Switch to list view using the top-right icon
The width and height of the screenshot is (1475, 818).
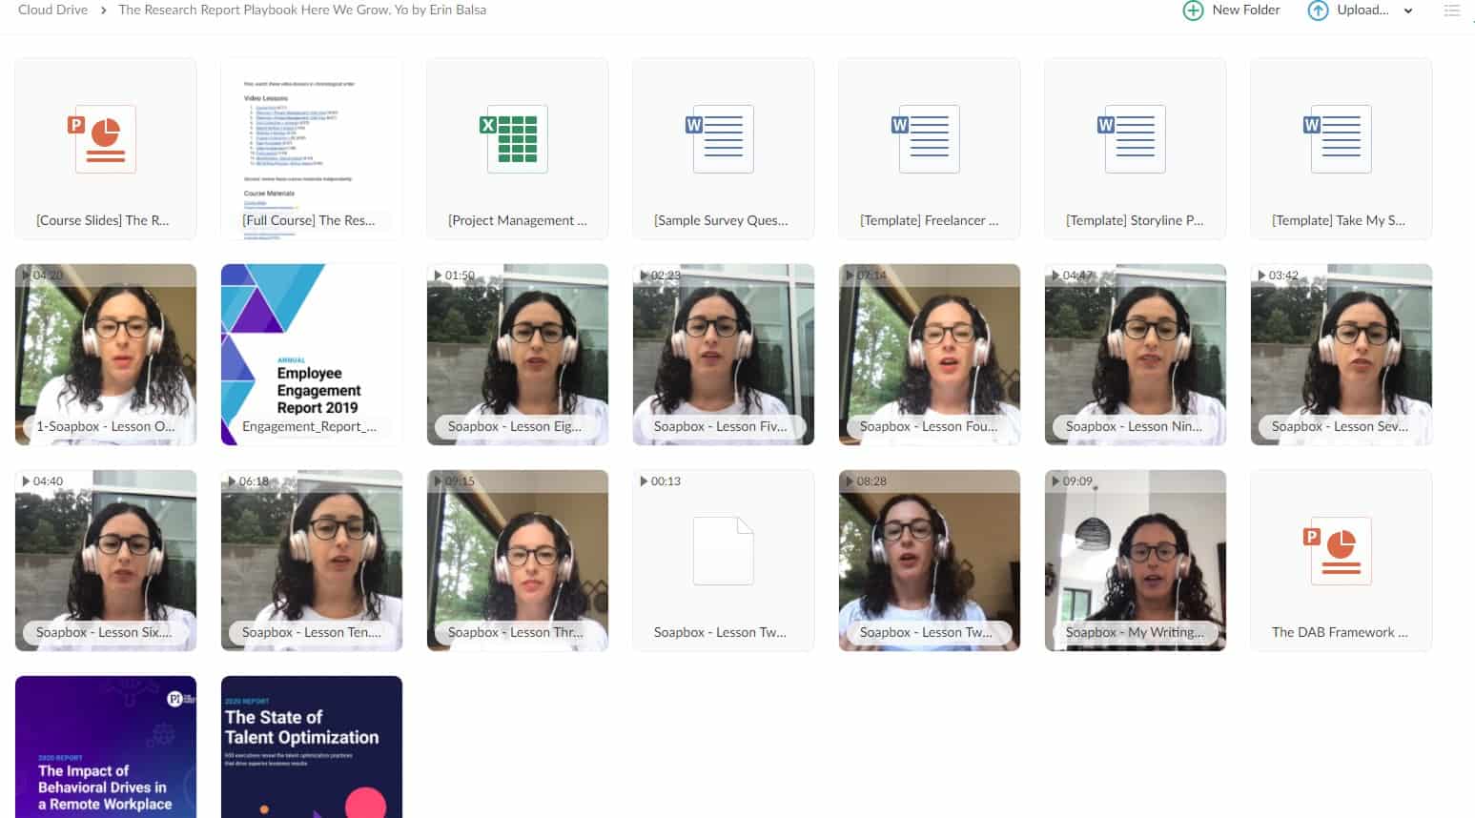1452,10
